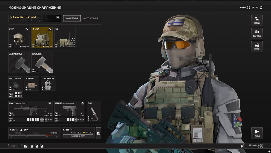The image size is (271, 153).
Task: Switch to the Кастомизация tab
Action: pos(91,18)
